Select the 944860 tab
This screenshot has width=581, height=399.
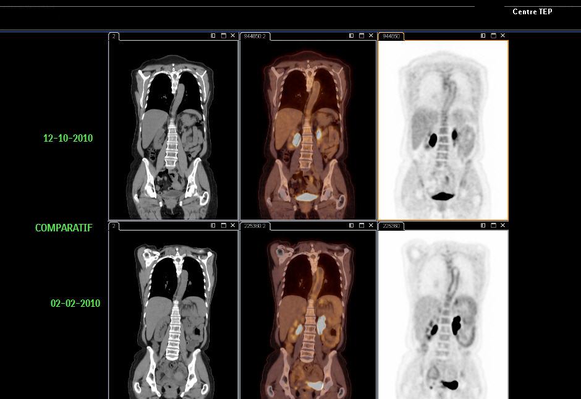tap(391, 36)
